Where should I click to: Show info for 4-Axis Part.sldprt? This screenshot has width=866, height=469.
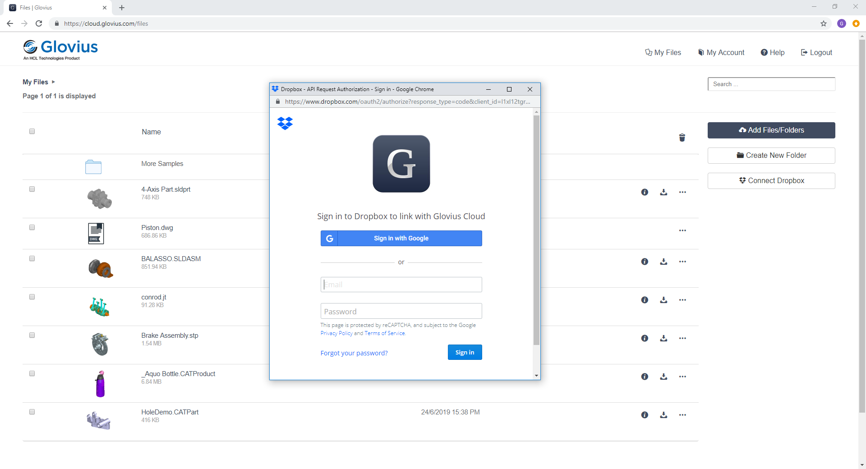tap(645, 192)
